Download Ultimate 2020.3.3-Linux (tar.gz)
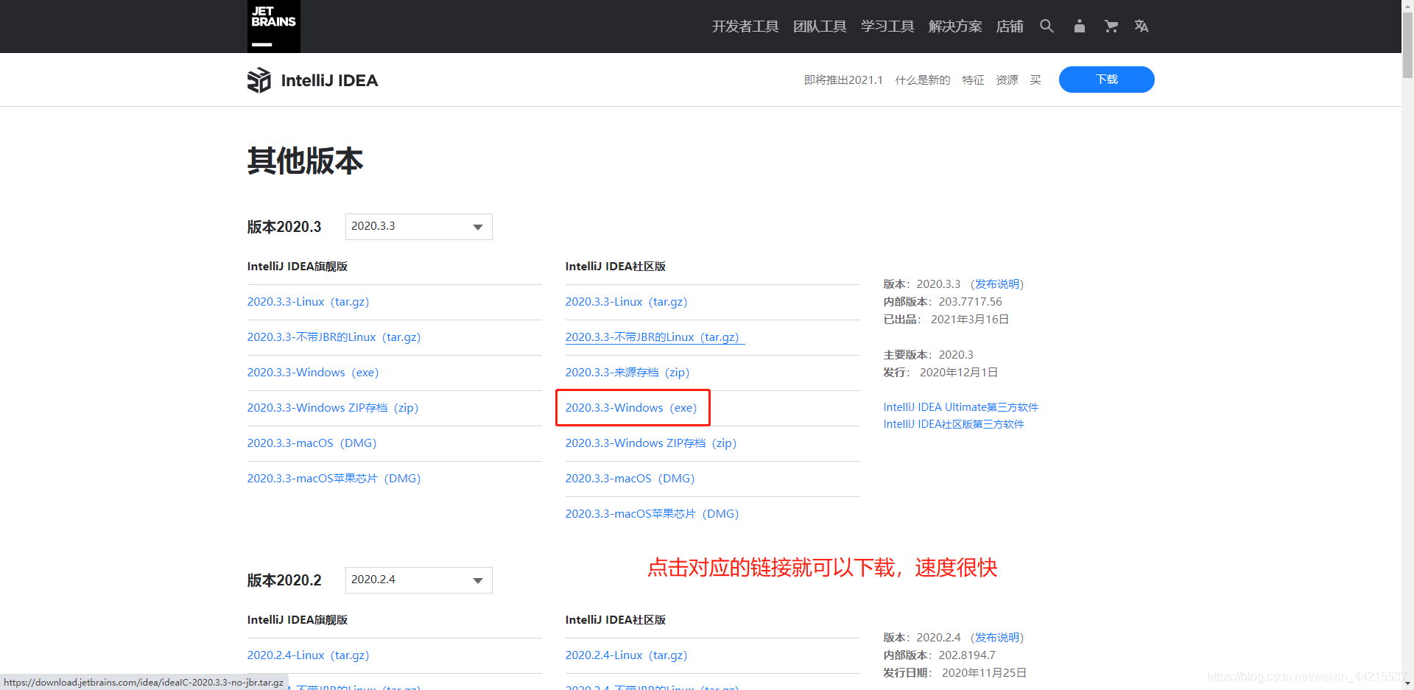 tap(308, 302)
